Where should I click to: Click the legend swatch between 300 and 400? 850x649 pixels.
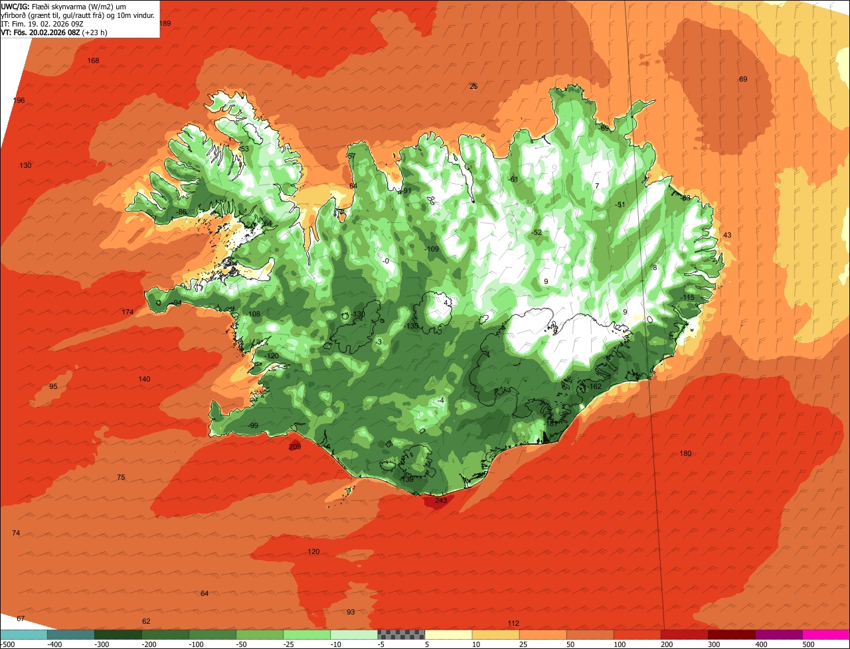pyautogui.click(x=731, y=634)
